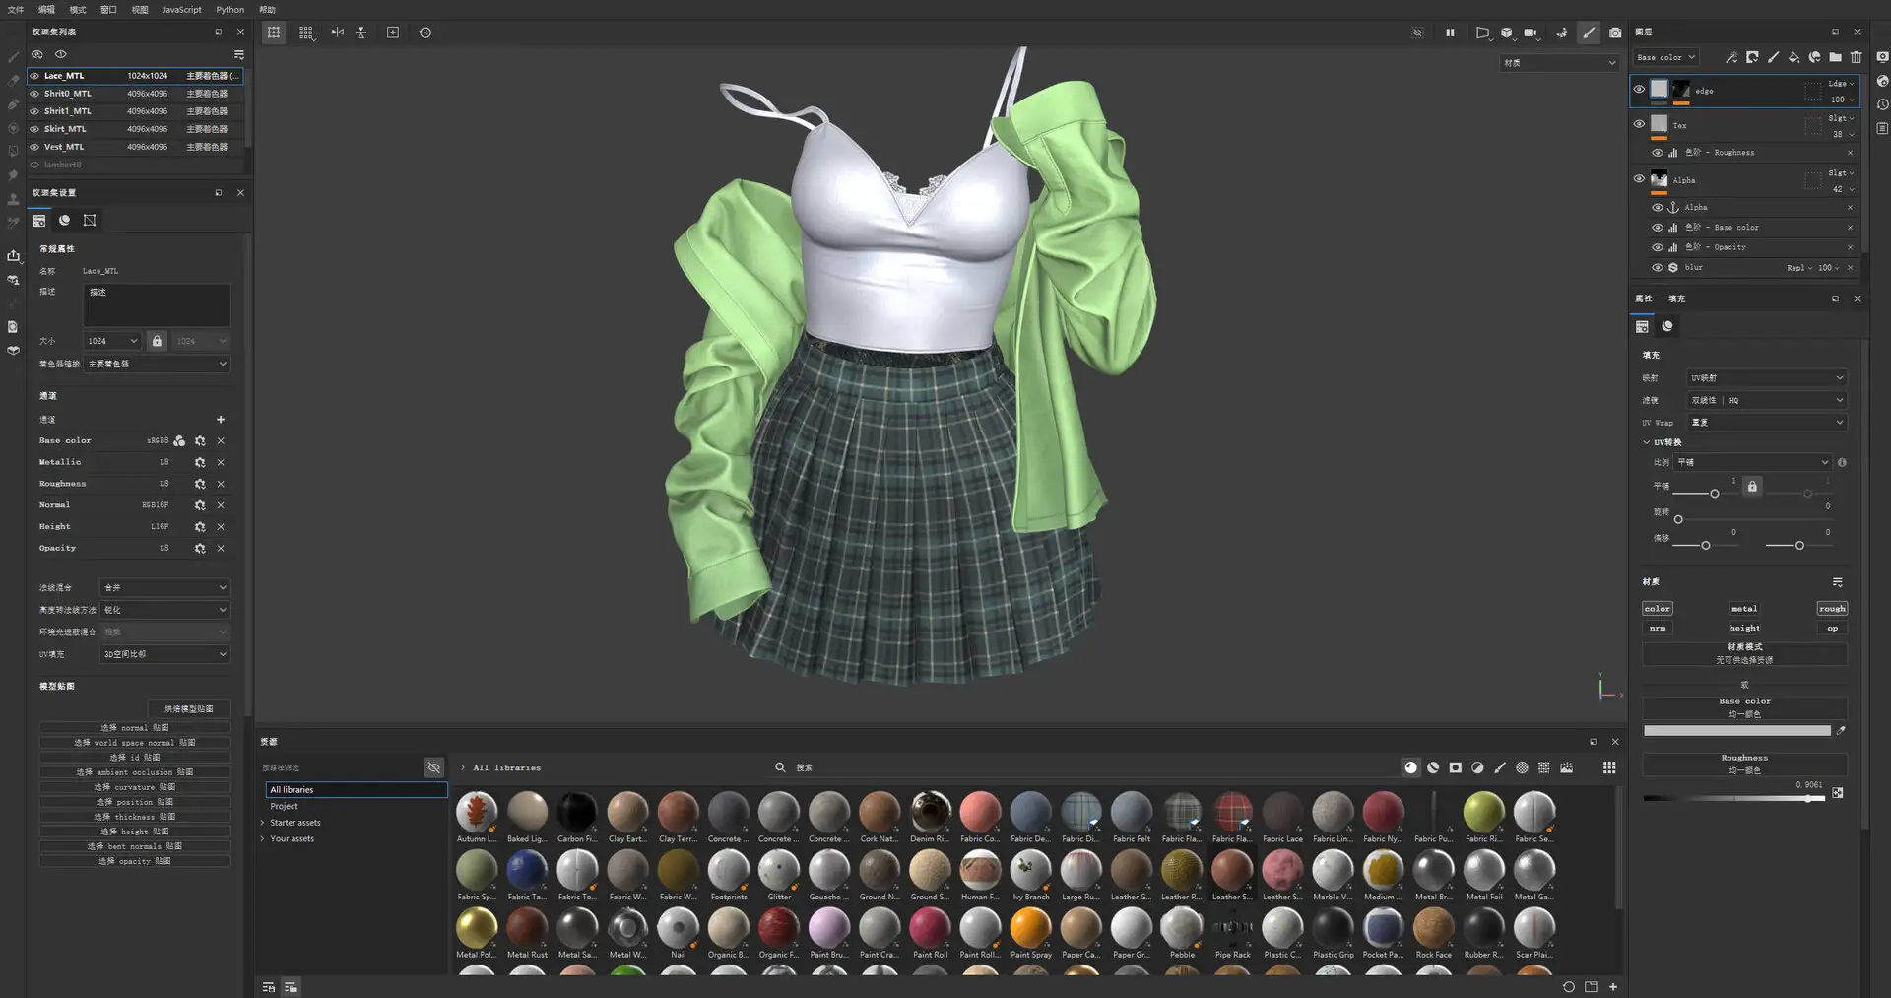Screen dimensions: 1891x998
Task: Click the metal channel button
Action: pyautogui.click(x=1743, y=609)
